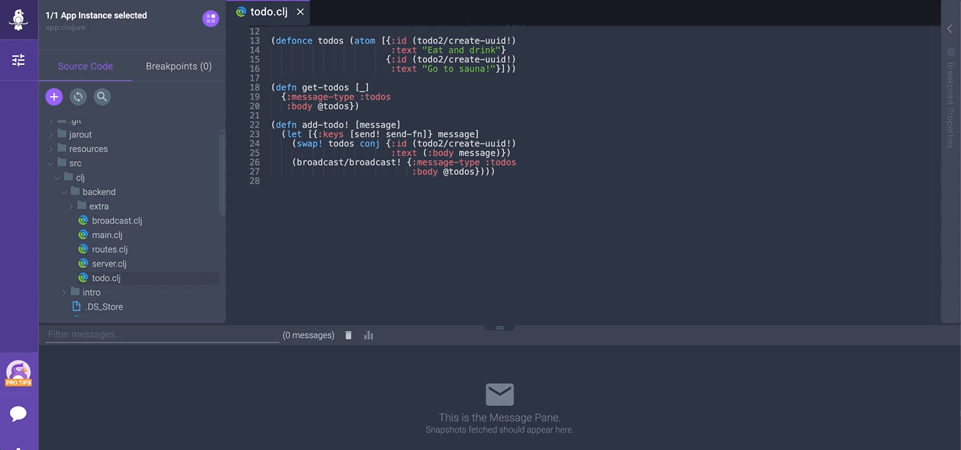
Task: Click 'swap!' on code line 24
Action: click(x=310, y=144)
